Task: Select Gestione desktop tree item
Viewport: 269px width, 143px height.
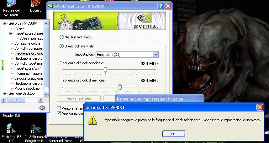Action: pyautogui.click(x=21, y=93)
